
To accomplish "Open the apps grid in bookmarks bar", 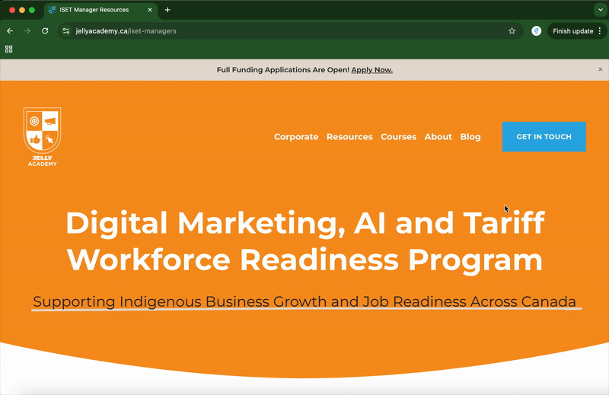I will (x=8, y=49).
